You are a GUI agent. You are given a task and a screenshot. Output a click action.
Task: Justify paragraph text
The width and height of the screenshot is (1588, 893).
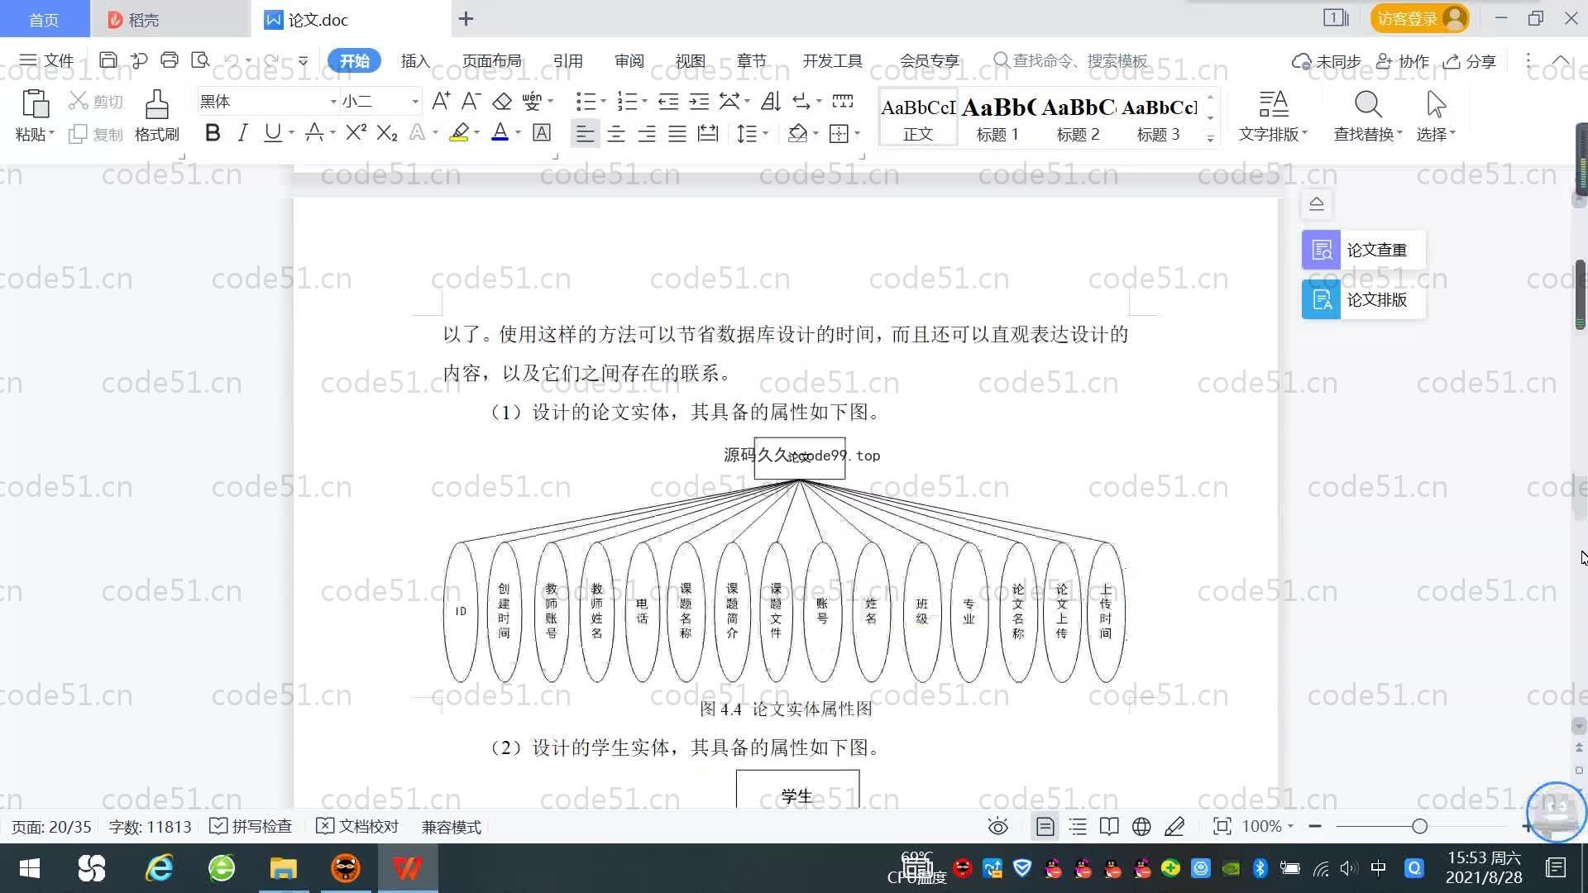pyautogui.click(x=677, y=133)
